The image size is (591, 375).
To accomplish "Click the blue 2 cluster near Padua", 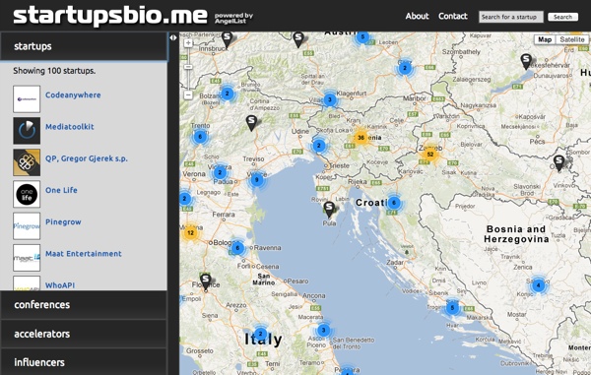I will (220, 173).
